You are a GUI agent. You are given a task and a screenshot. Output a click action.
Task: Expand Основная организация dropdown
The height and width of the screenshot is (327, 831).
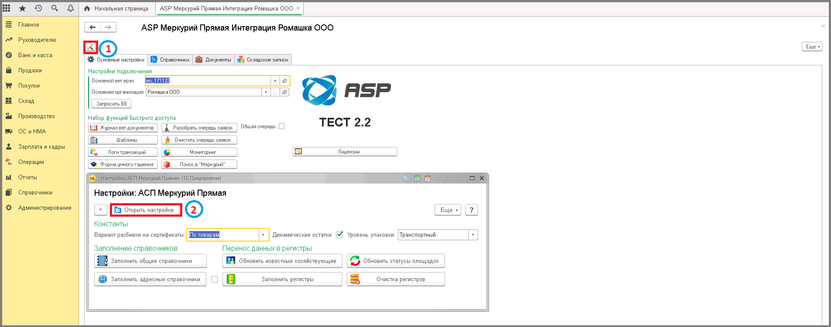266,92
